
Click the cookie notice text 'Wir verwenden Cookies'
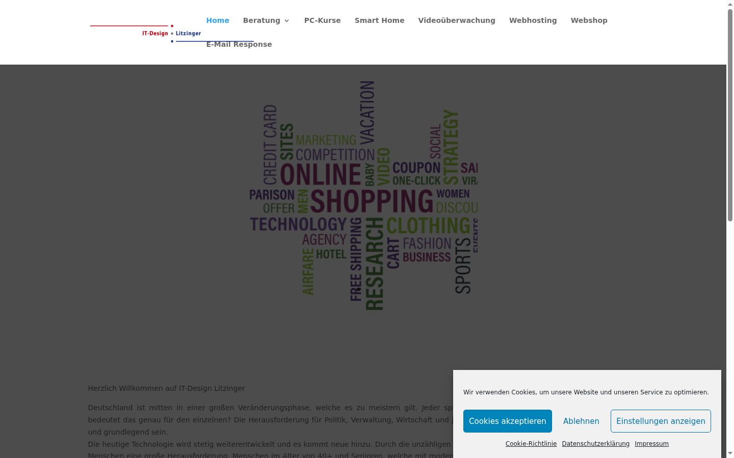pos(586,392)
